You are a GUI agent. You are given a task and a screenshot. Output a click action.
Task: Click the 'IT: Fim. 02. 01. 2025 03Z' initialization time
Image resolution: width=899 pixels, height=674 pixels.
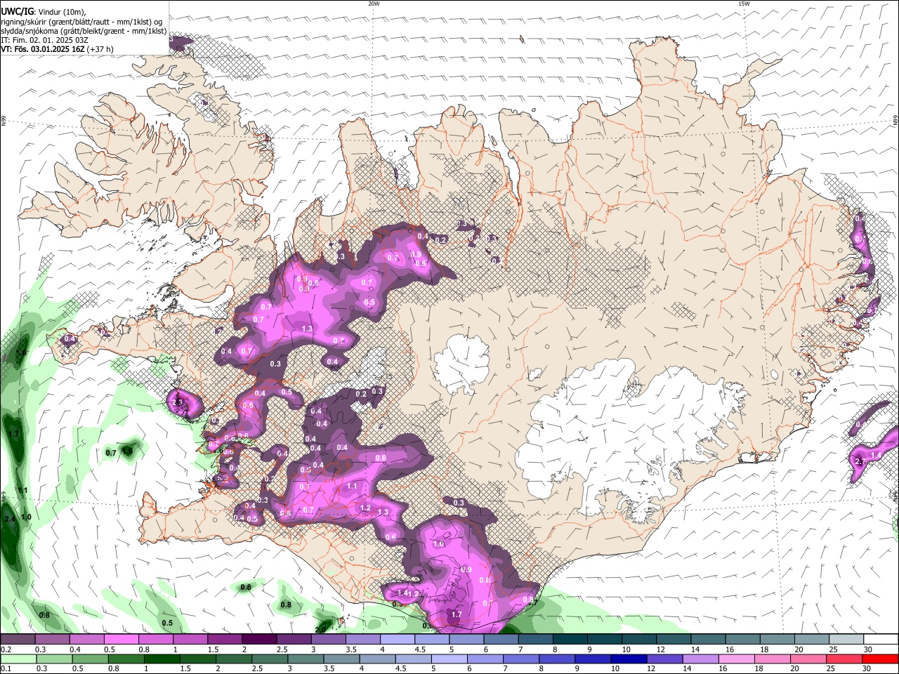pyautogui.click(x=44, y=40)
